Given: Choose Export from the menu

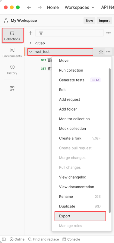Looking at the screenshot, I should [x=80, y=216].
